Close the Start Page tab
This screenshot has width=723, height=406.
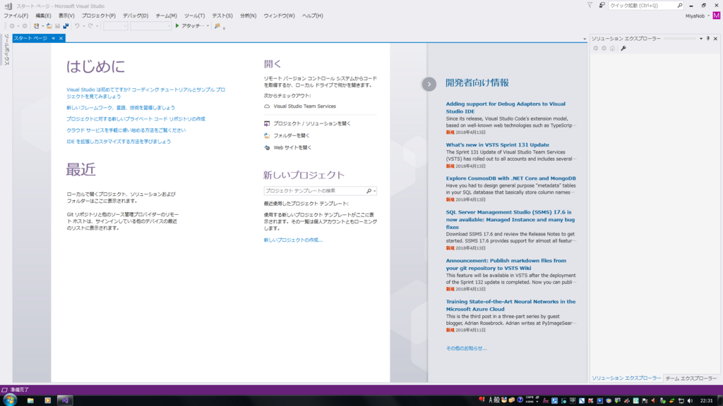tap(61, 38)
